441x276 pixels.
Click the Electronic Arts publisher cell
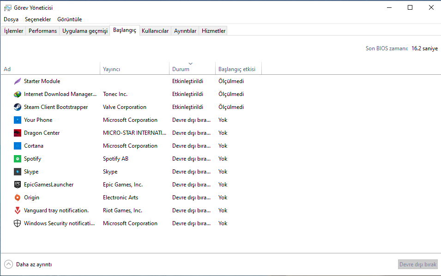(121, 198)
